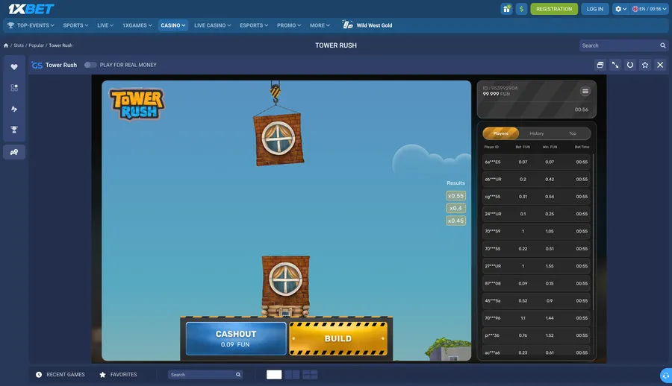Image resolution: width=672 pixels, height=386 pixels.
Task: Click the magnifier icon in top search
Action: 662,45
